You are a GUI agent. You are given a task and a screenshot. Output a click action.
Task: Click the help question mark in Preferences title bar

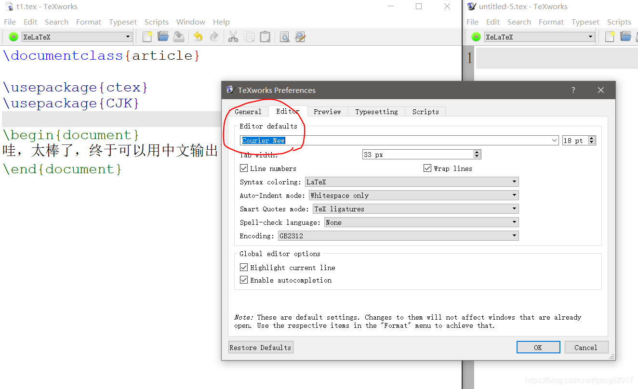point(573,90)
